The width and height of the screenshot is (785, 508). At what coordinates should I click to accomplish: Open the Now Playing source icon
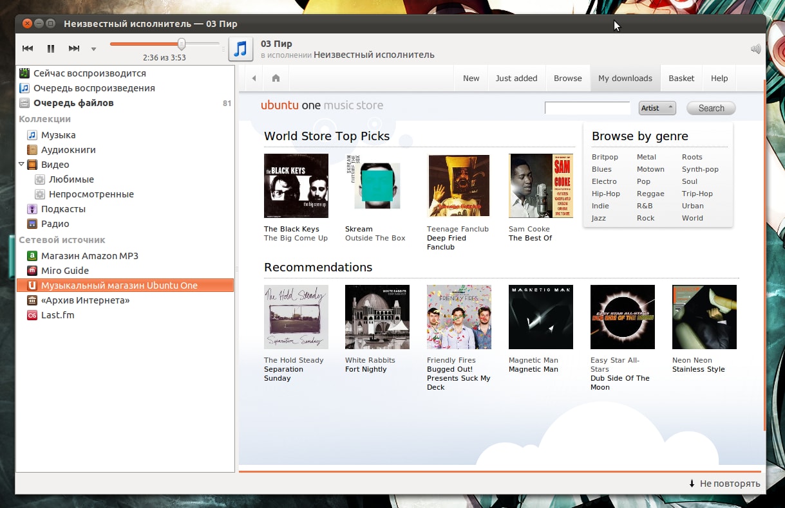coord(24,73)
